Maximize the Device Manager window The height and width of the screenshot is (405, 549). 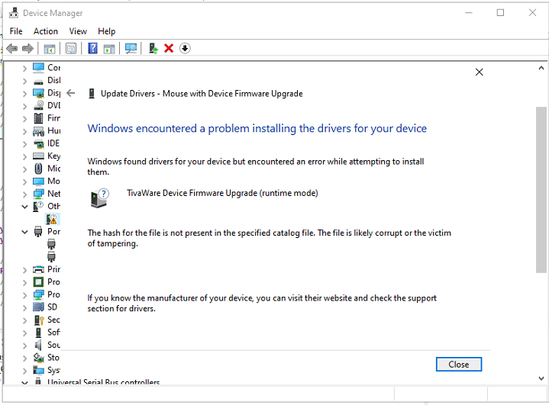click(501, 13)
